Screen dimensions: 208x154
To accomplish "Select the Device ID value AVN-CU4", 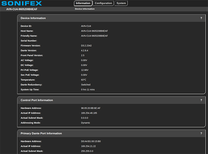I will [x=86, y=26].
